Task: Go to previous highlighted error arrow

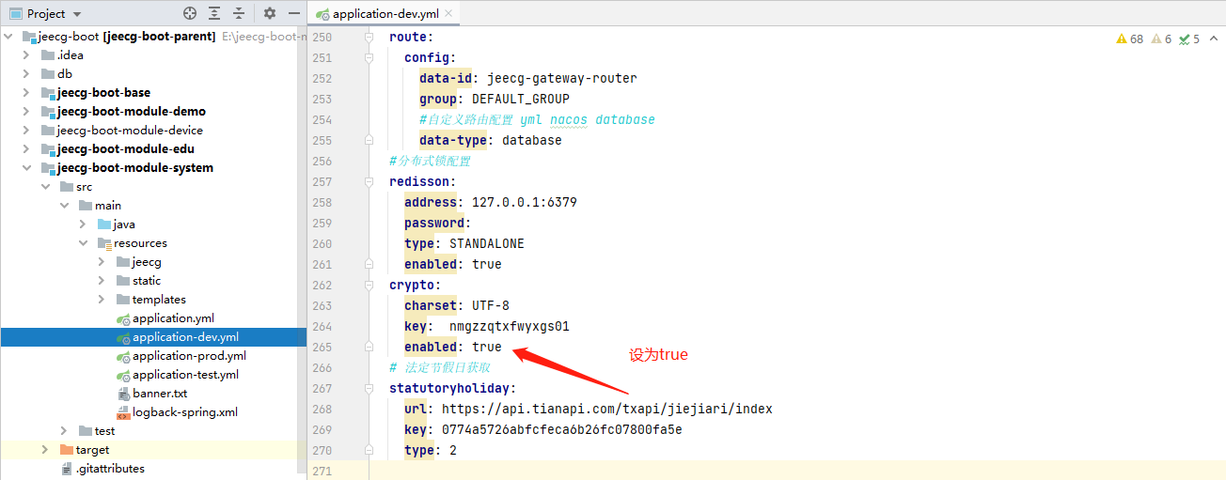Action: 1212,39
